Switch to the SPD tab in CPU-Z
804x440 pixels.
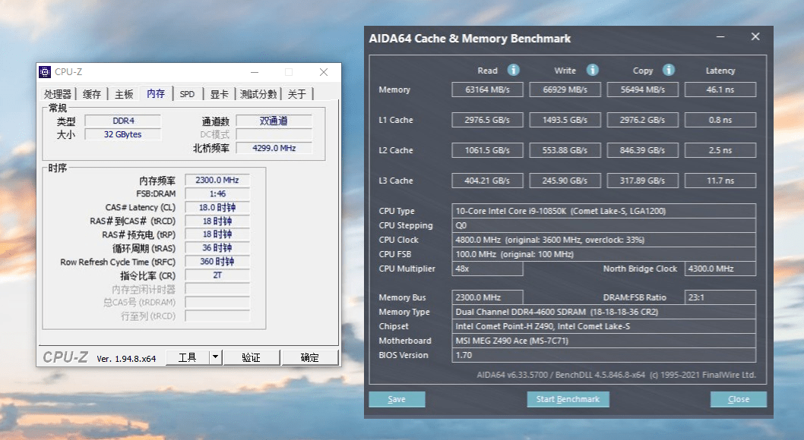[x=187, y=94]
